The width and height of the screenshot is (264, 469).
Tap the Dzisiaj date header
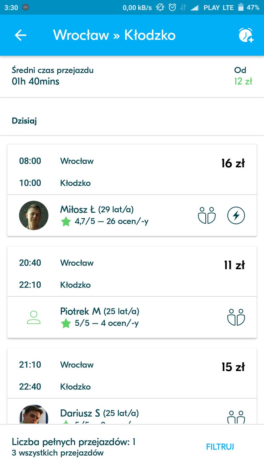[x=24, y=121]
